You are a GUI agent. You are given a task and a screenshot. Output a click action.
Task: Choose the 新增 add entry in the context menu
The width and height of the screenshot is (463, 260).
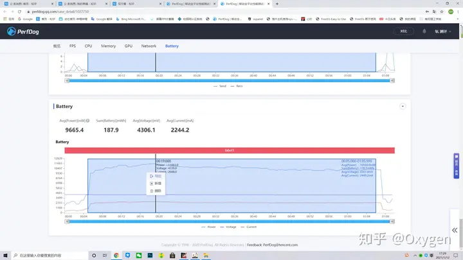pos(156,184)
